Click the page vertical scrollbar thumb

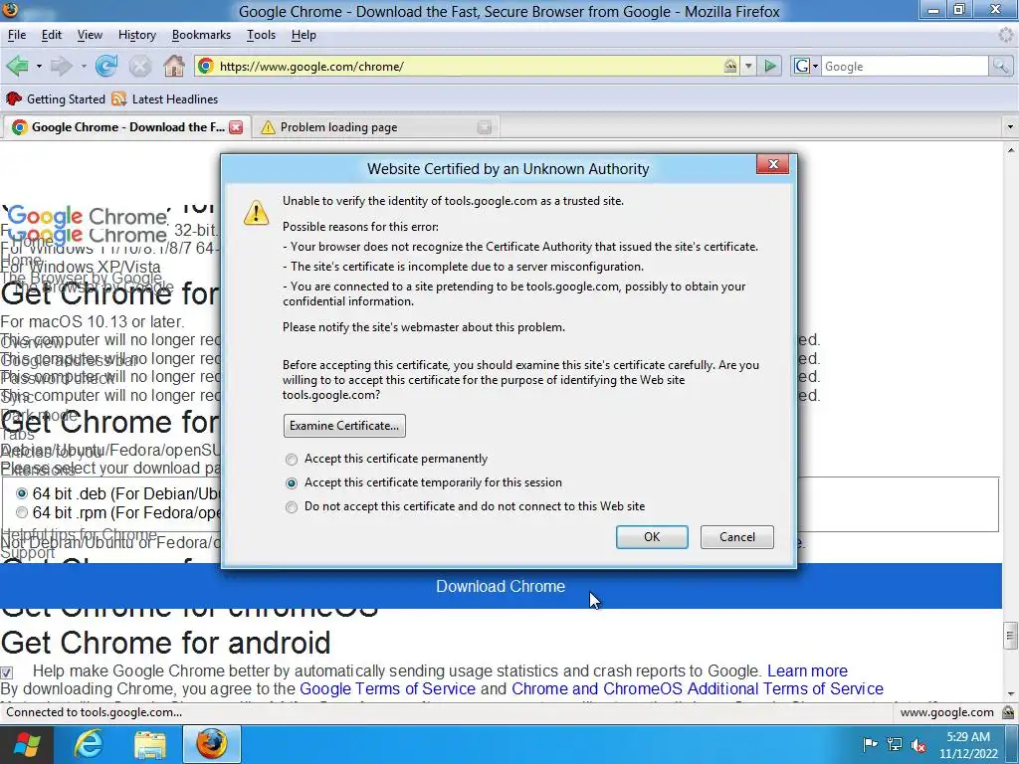click(1010, 636)
